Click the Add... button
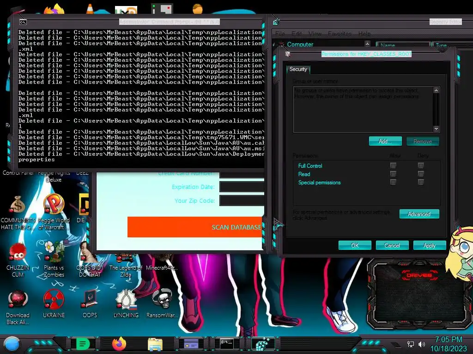473x354 pixels. (x=385, y=141)
